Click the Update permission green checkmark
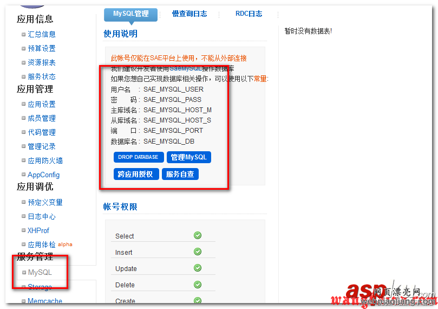Viewport: 438px width, 309px height. coord(198,268)
